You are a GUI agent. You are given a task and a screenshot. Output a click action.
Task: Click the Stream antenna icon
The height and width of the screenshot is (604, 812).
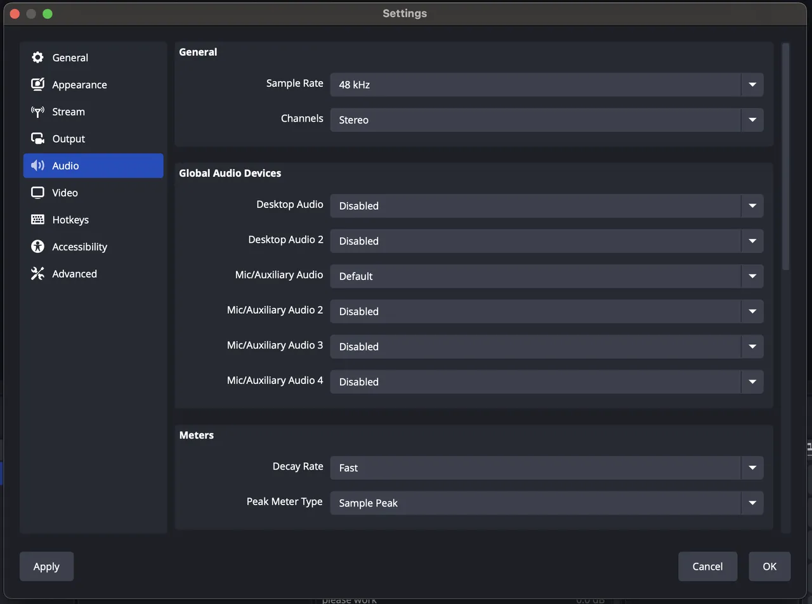(37, 112)
